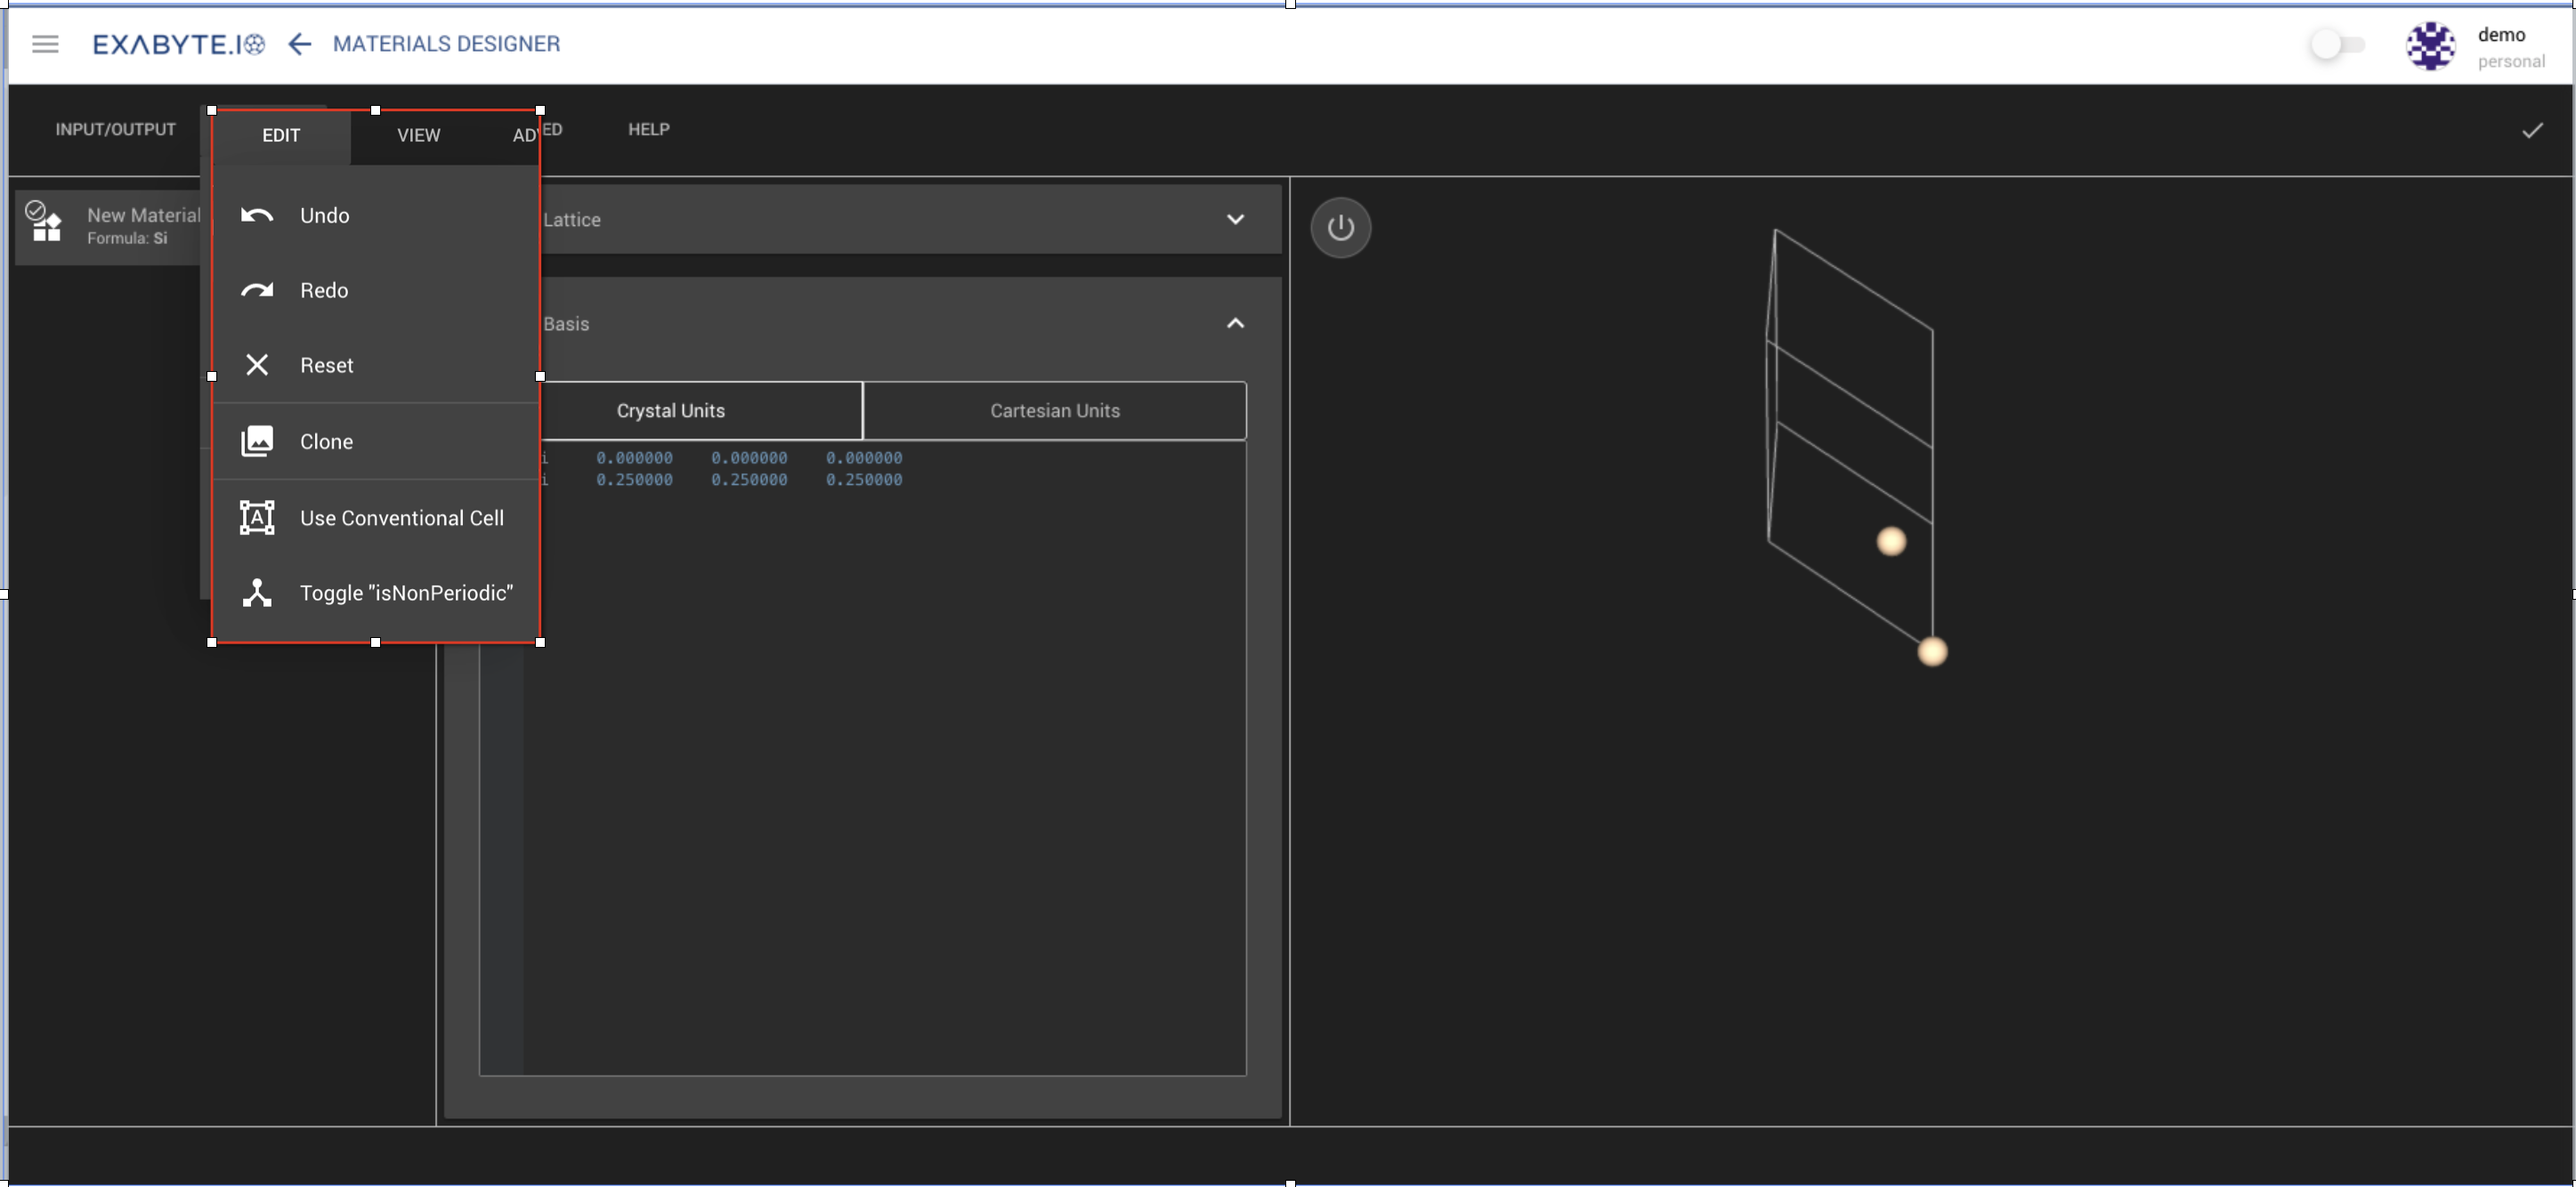
Task: Open the hamburger navigation menu
Action: 45,44
